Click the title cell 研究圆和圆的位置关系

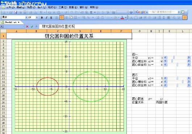click(69, 36)
